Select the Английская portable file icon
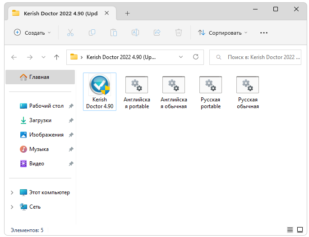 136,86
